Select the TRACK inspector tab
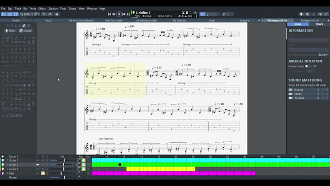Viewport: 330px width, 186px height. click(x=319, y=24)
